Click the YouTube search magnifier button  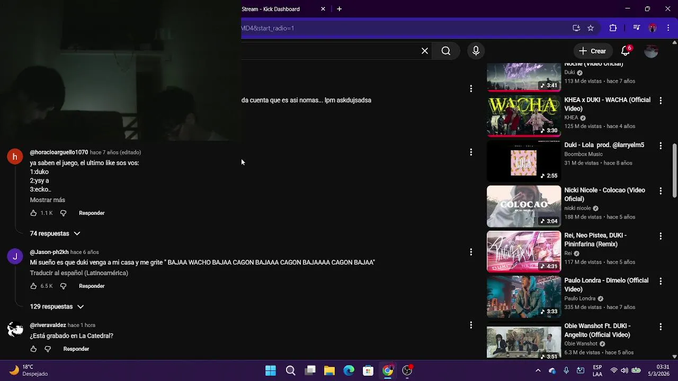point(446,51)
